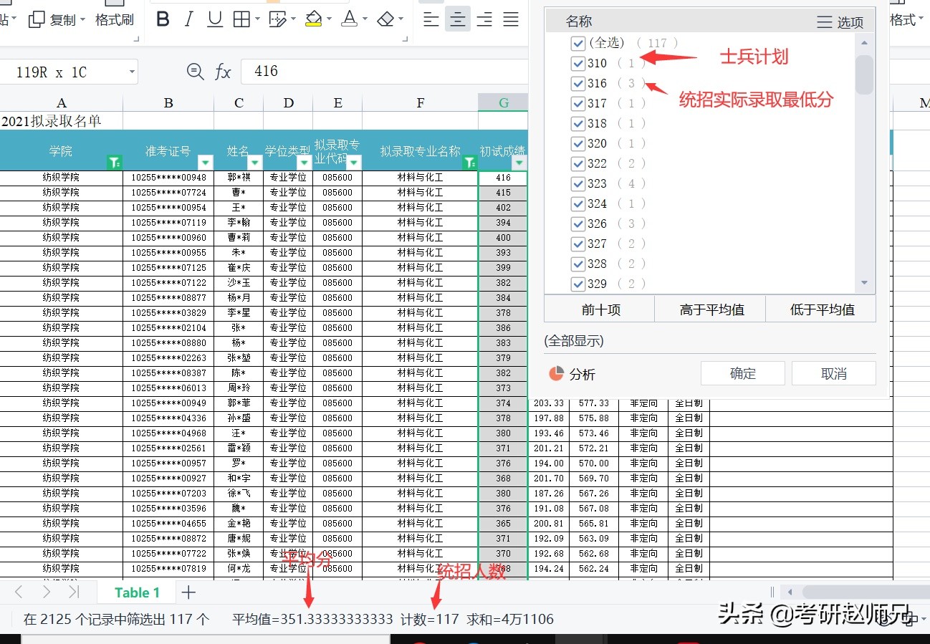Switch to the Table 1 sheet tab
The height and width of the screenshot is (644, 930).
[137, 592]
